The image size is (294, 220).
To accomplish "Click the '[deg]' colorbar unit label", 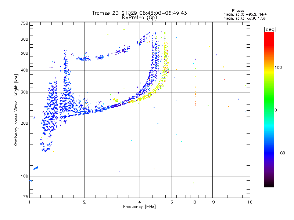I will (x=270, y=29).
